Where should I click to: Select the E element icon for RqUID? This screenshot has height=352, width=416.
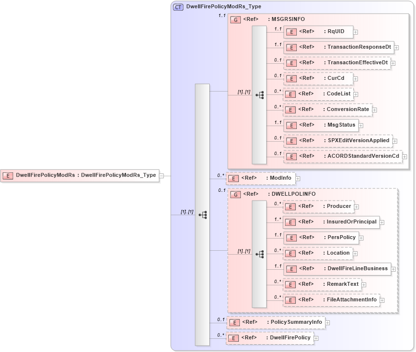point(291,32)
